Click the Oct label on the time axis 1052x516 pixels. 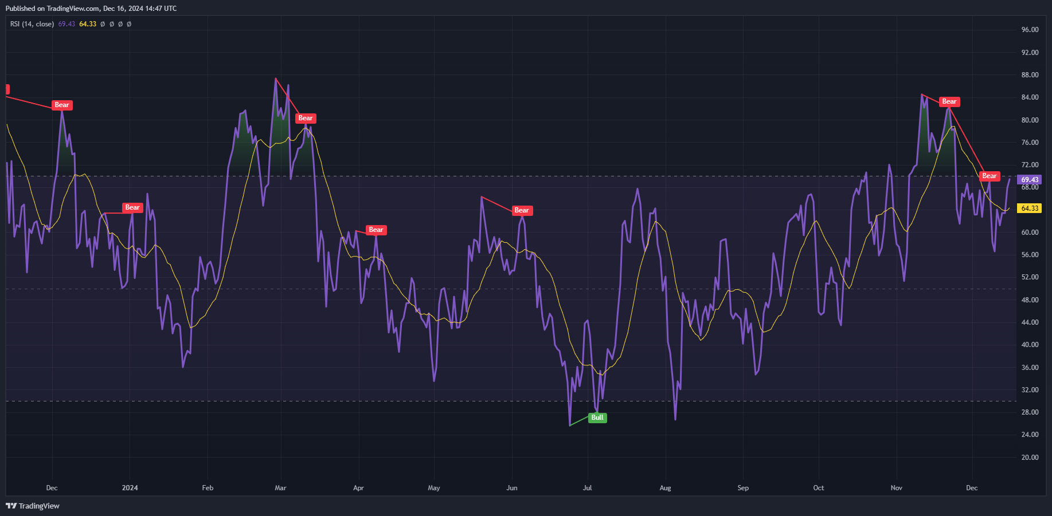click(819, 488)
